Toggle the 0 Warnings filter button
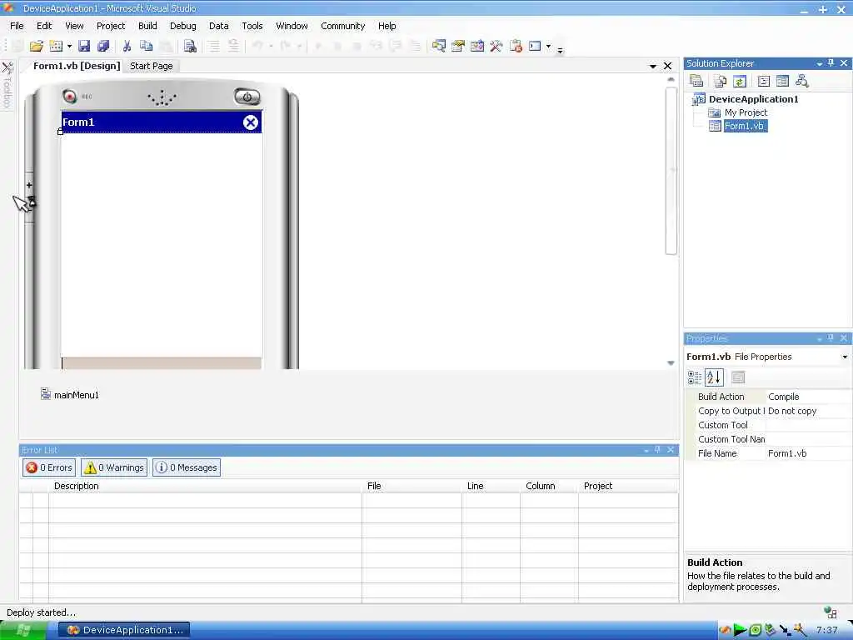 114,467
